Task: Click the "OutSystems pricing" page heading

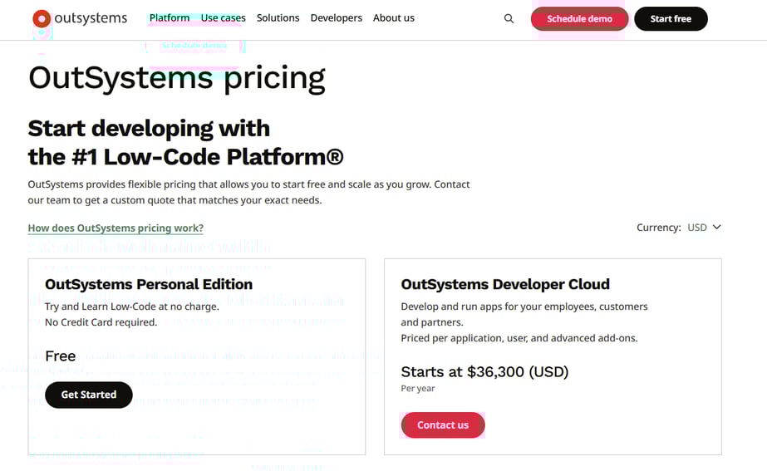Action: [x=176, y=78]
